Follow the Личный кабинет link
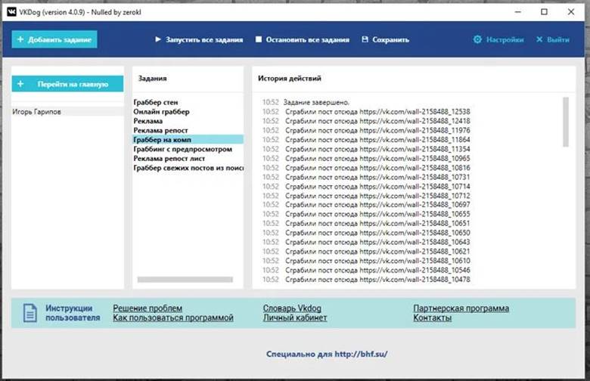Viewport: 590px width, 381px height. [295, 318]
